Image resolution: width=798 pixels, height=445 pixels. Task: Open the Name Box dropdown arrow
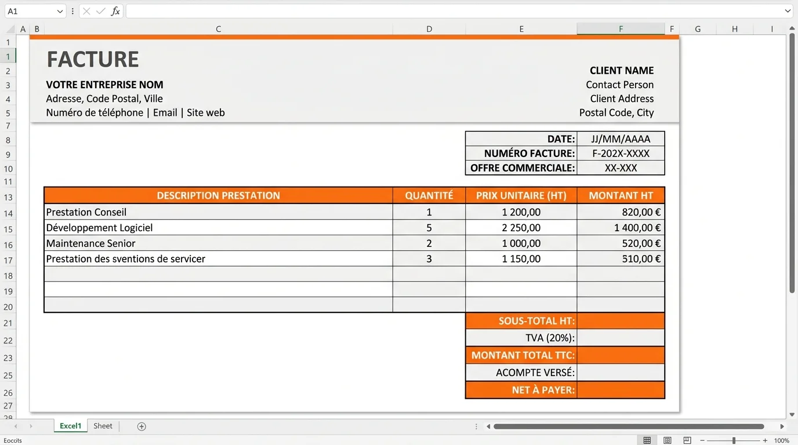click(60, 10)
